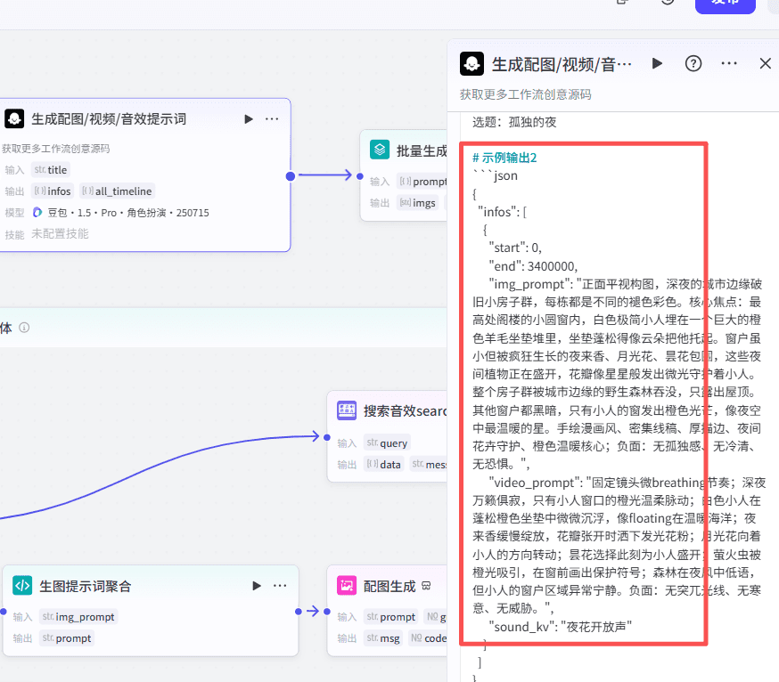This screenshot has height=682, width=779.
Task: Run the node from the side panel header
Action: click(x=657, y=63)
